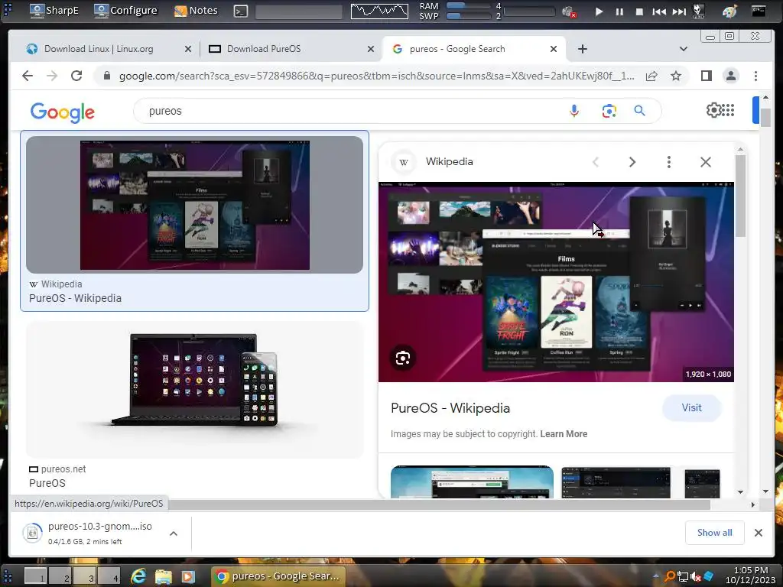The width and height of the screenshot is (783, 587).
Task: Open more options in image preview
Action: click(x=668, y=162)
